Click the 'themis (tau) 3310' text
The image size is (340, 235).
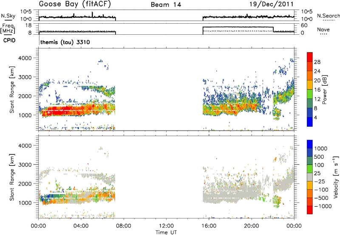[x=65, y=42]
